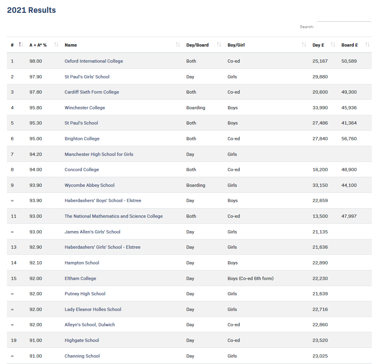Select the 95.80 percentage cell
Screen dimensions: 381x364
tap(36, 108)
